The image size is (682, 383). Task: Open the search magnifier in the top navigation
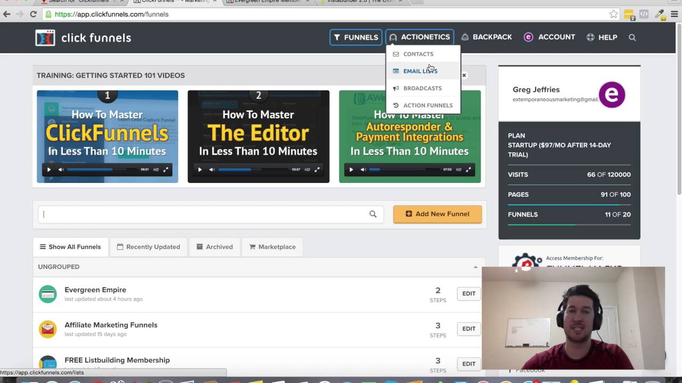click(632, 37)
